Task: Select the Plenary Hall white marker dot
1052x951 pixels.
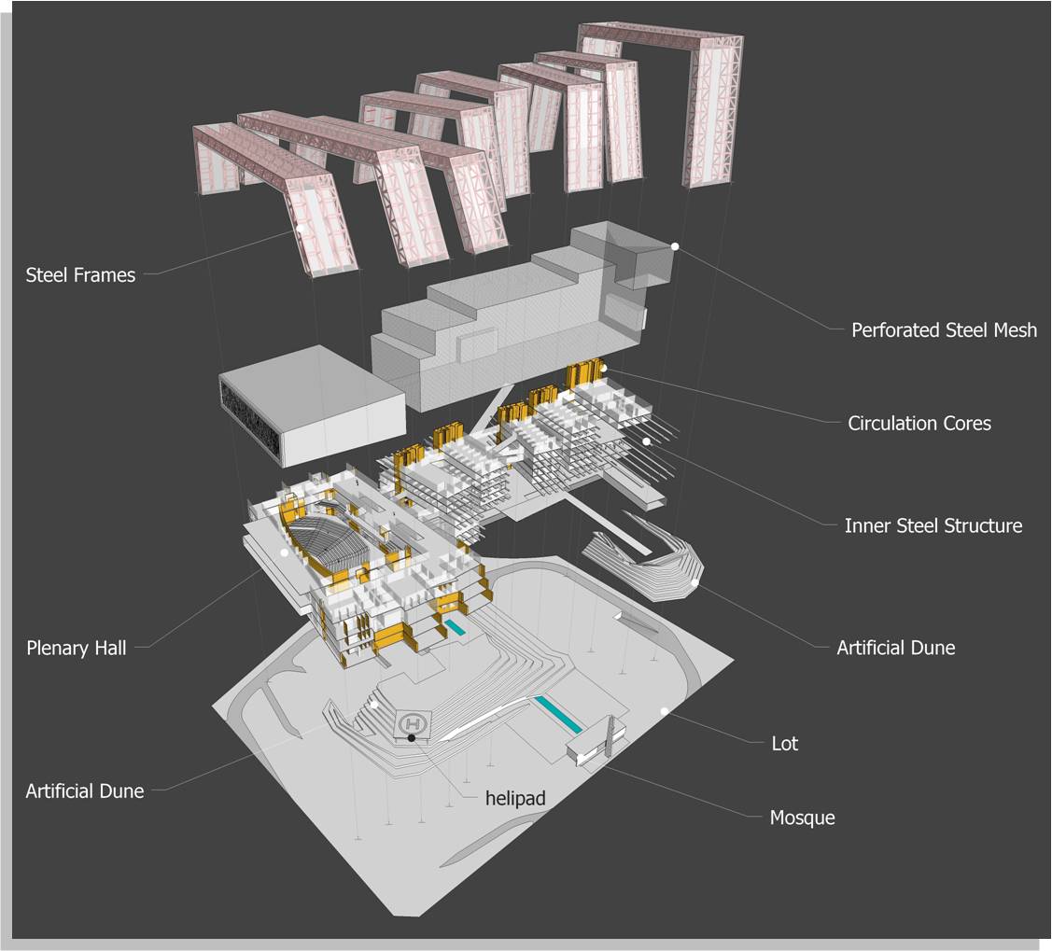Action: pos(285,552)
